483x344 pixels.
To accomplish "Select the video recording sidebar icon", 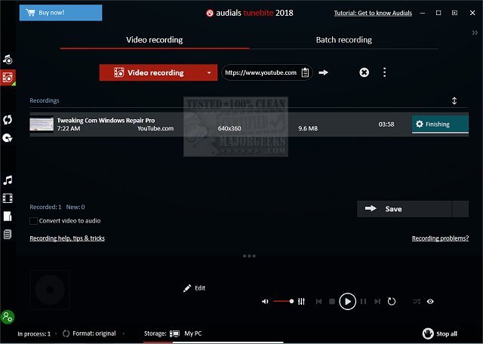I will (x=8, y=77).
